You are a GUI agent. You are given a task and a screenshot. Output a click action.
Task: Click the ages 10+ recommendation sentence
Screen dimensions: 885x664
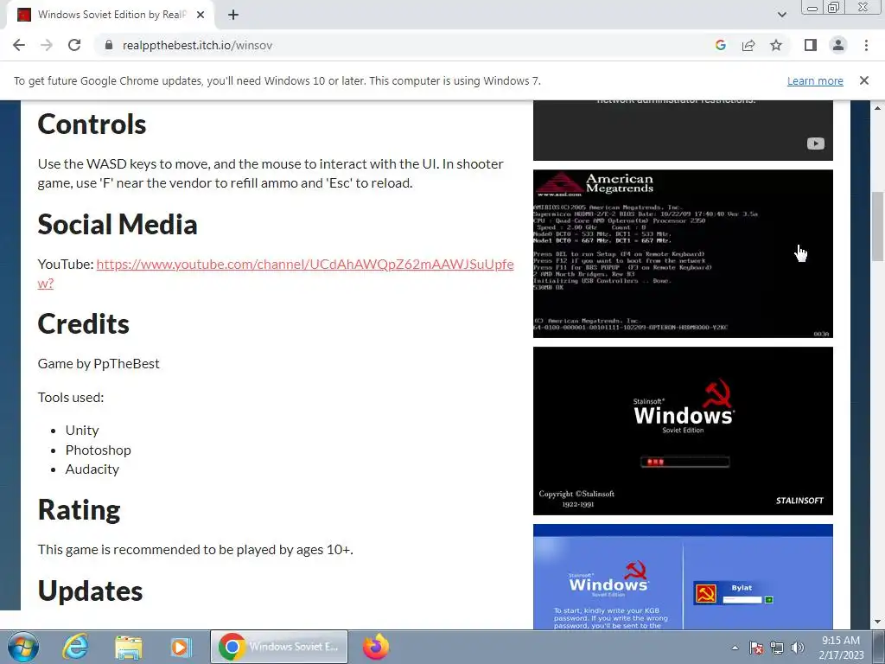(x=195, y=550)
